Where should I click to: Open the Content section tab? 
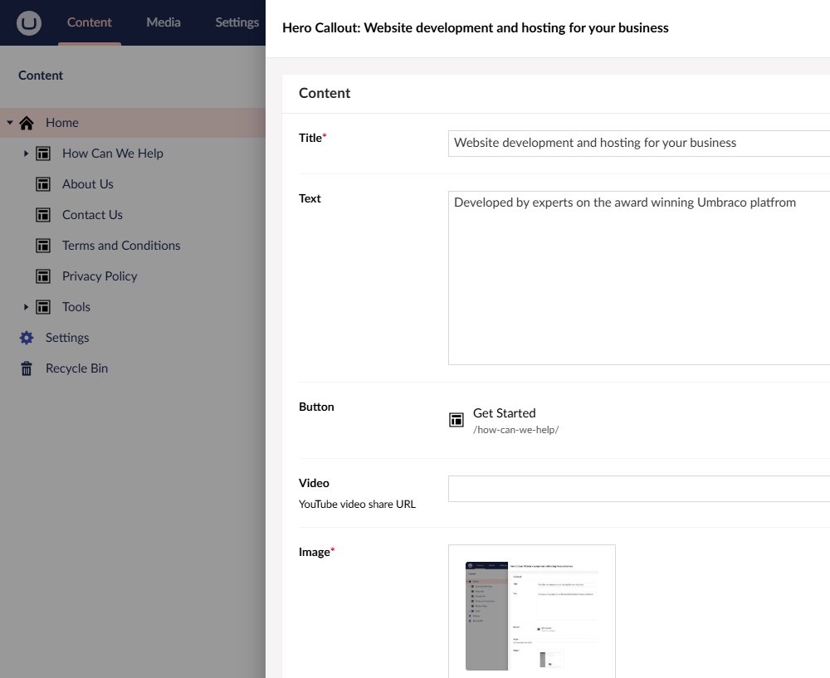[90, 22]
